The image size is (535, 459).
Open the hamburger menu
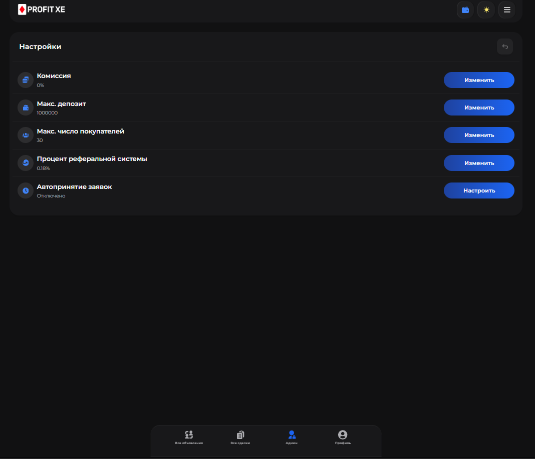pyautogui.click(x=507, y=10)
